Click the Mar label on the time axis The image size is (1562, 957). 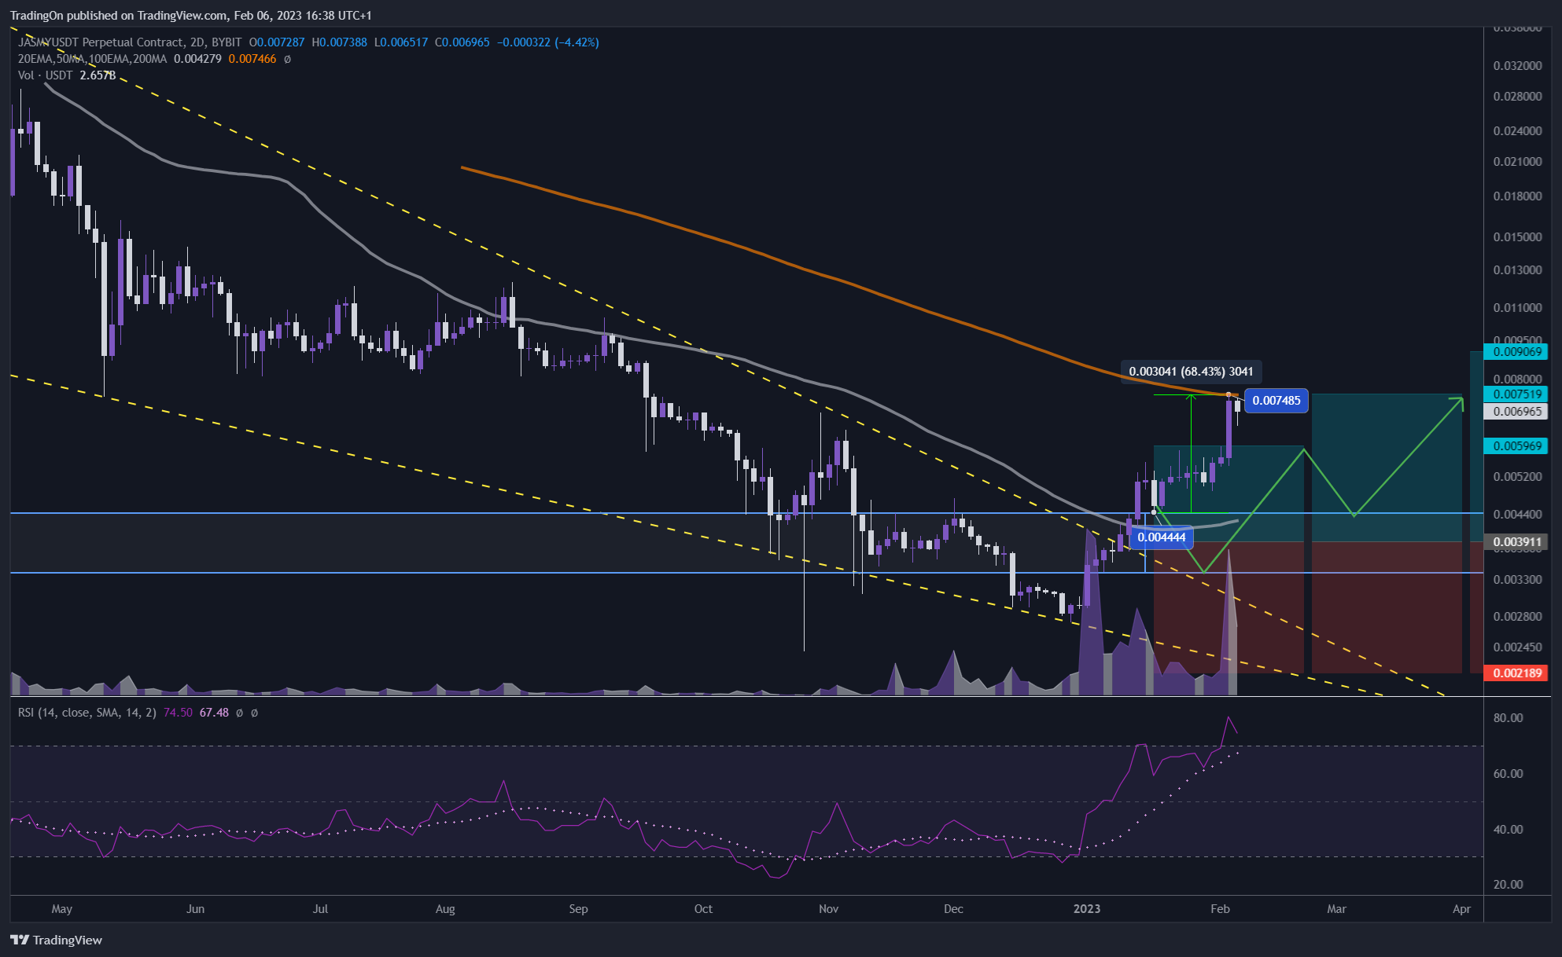tap(1336, 909)
